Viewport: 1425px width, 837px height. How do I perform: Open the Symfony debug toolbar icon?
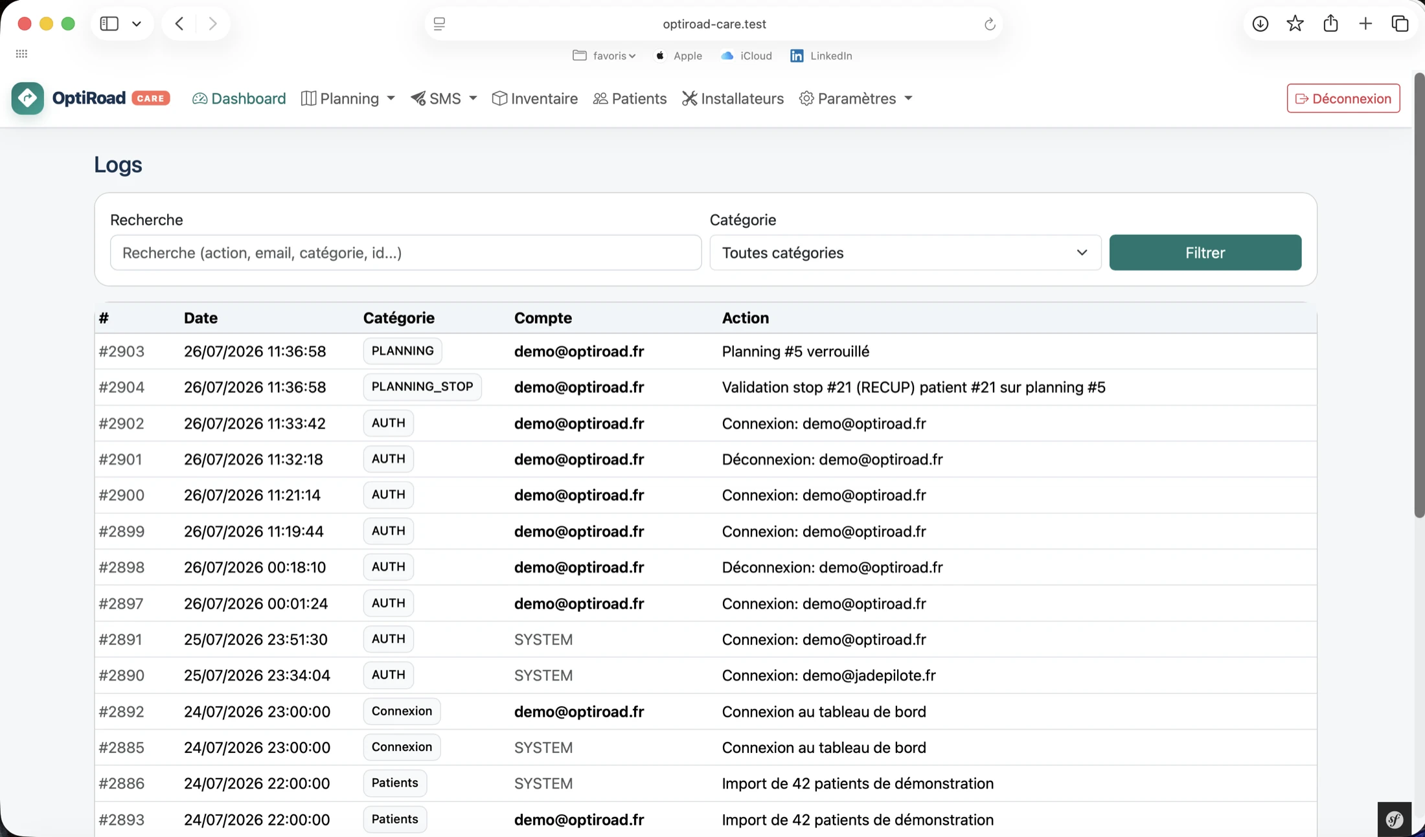click(1394, 820)
